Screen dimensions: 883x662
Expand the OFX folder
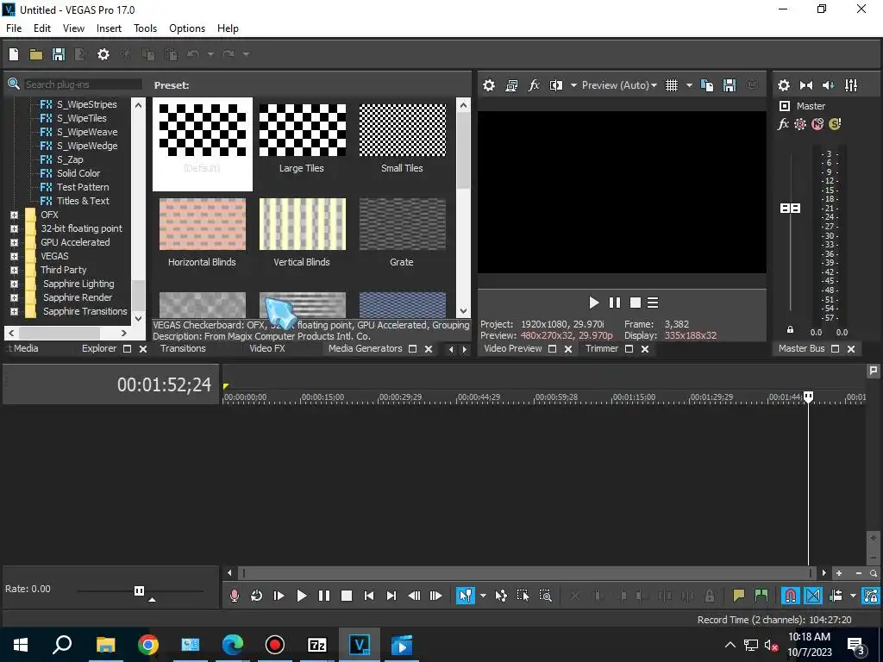point(14,215)
